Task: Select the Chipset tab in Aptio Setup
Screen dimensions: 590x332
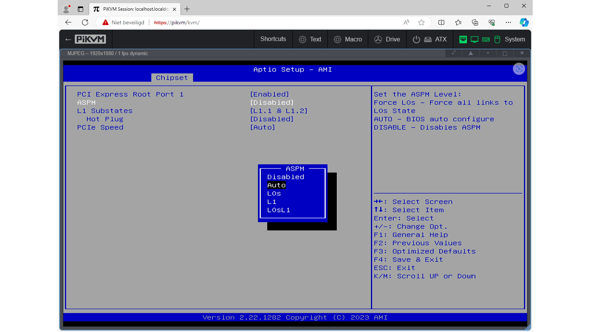Action: 172,77
